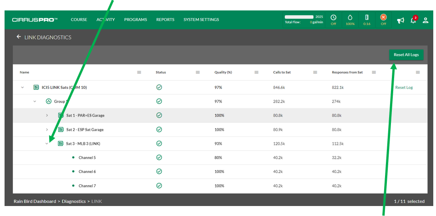Click status checkmark for Sat 2 row

point(159,129)
